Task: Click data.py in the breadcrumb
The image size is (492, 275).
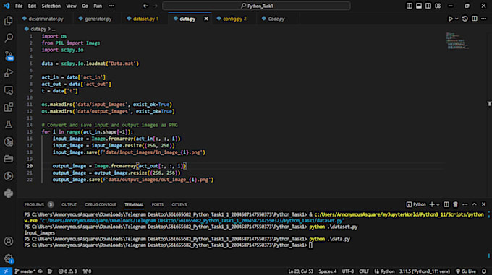Action: coord(38,29)
